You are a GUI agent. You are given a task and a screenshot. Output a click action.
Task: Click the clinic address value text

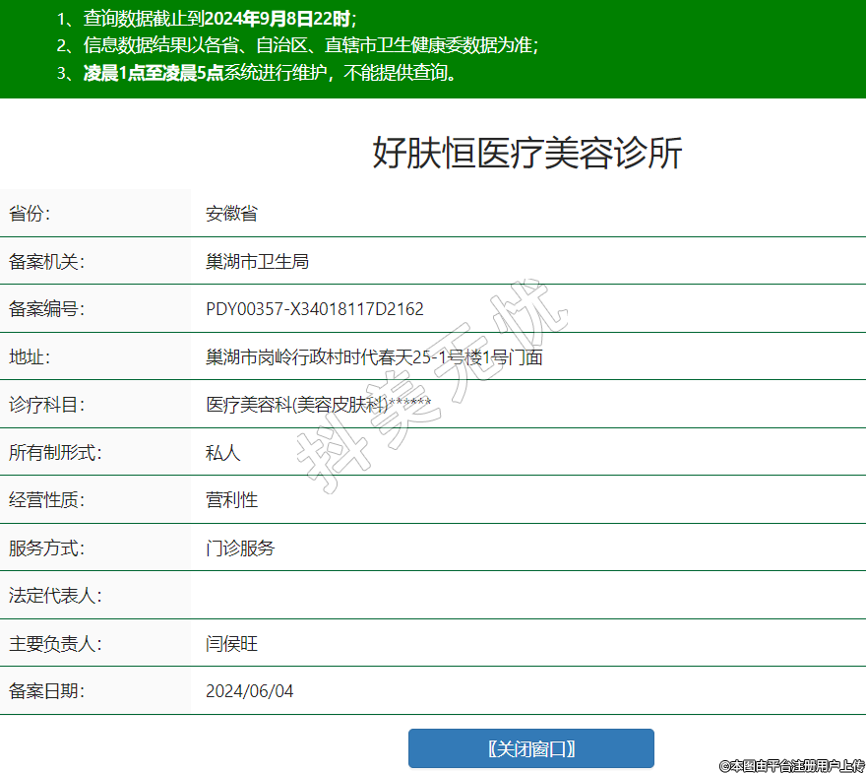click(x=374, y=357)
